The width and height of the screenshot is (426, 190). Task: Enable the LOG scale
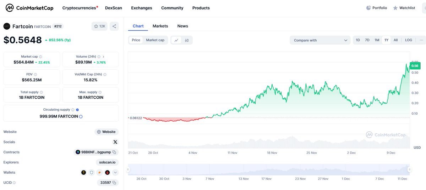coord(409,40)
